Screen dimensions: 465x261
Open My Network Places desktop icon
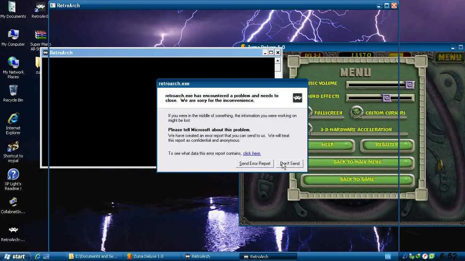[13, 68]
